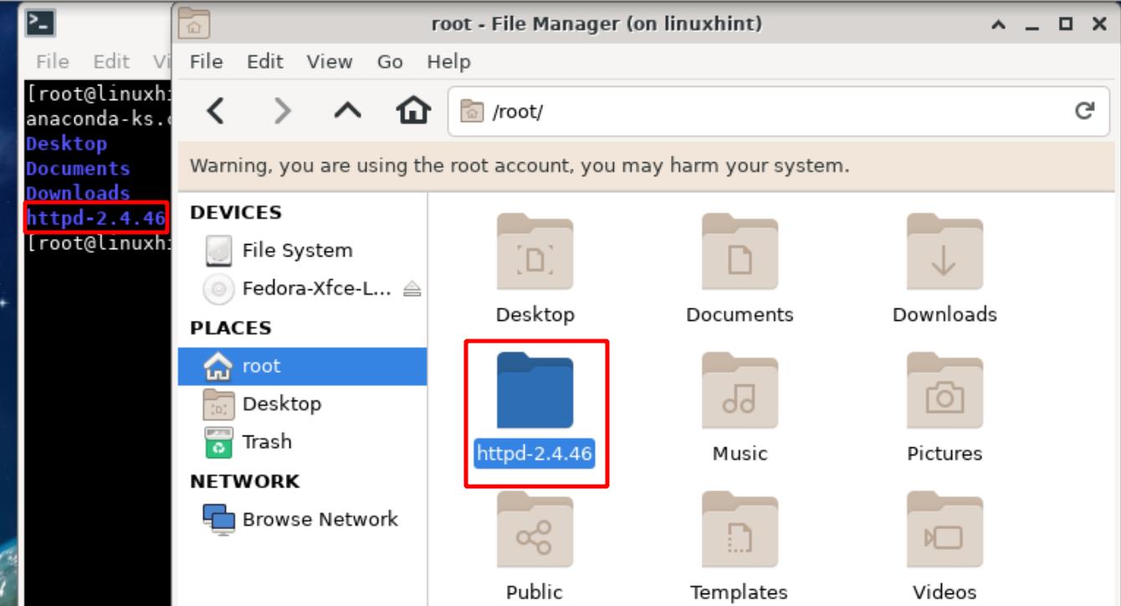Select the Music folder
Screen dimensions: 1121x606
(x=739, y=391)
